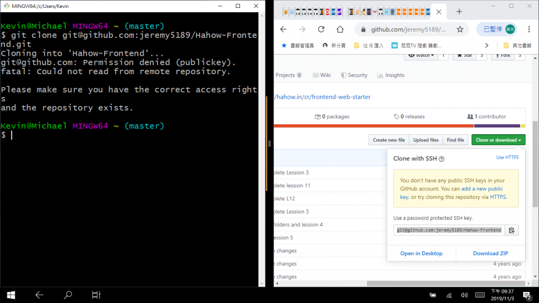
Task: Click Find file button
Action: click(455, 140)
